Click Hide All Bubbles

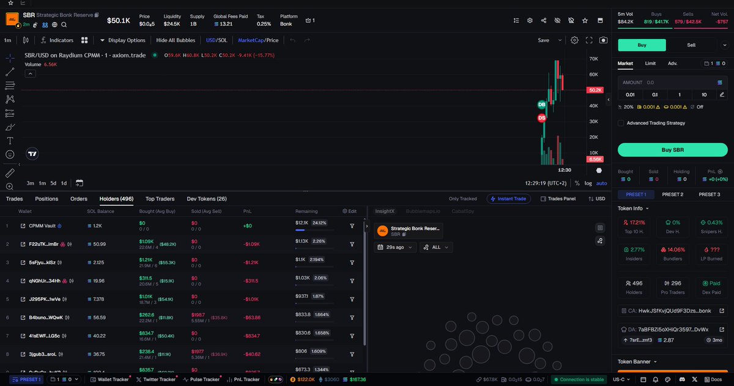(x=176, y=40)
